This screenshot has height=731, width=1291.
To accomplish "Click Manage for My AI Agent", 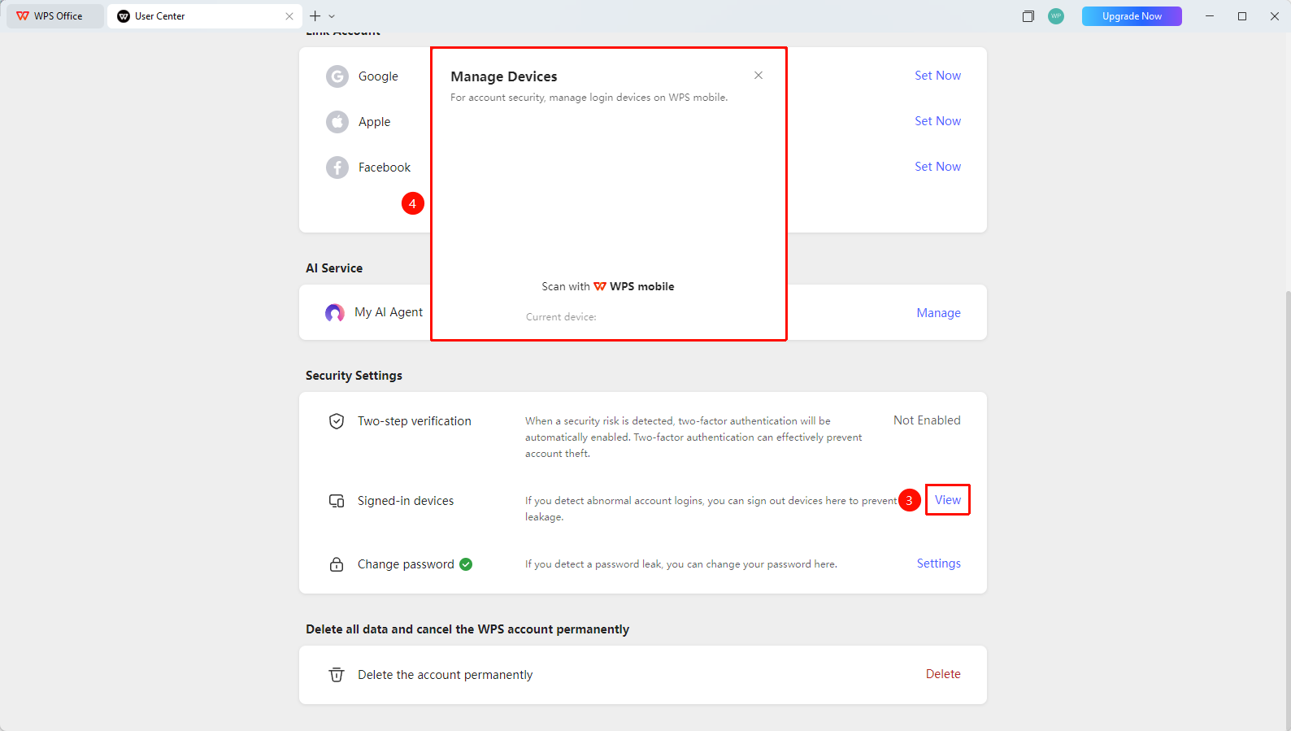I will point(938,313).
